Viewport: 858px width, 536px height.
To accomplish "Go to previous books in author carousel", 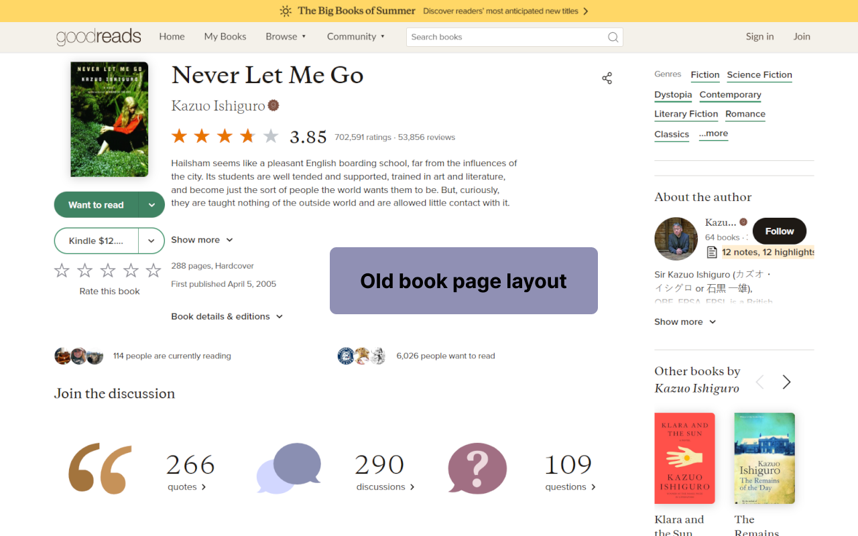I will (x=760, y=382).
